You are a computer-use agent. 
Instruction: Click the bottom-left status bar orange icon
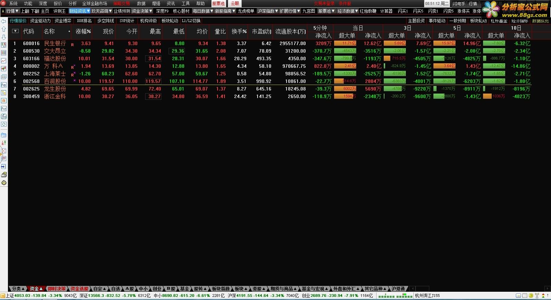(3, 296)
